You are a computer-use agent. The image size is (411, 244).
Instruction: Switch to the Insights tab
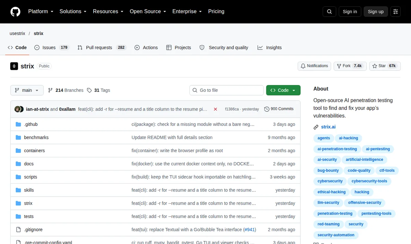point(270,48)
